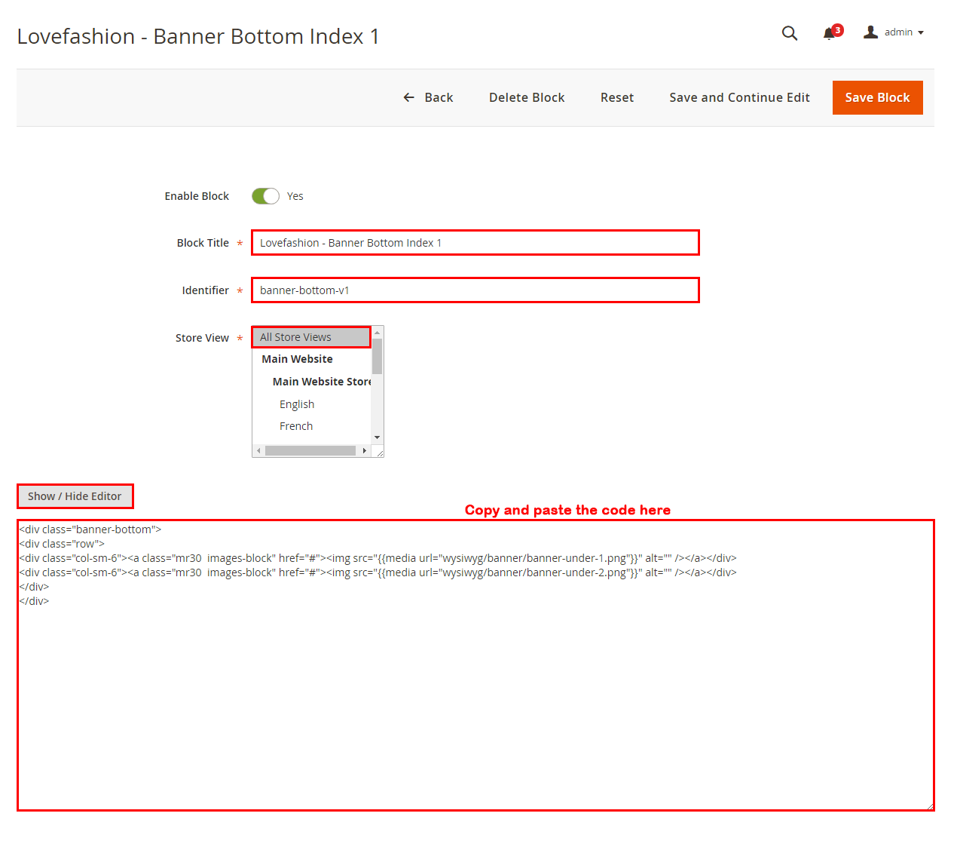Toggle the Enable Block switch
Viewport: 957px width, 844px height.
(x=265, y=196)
